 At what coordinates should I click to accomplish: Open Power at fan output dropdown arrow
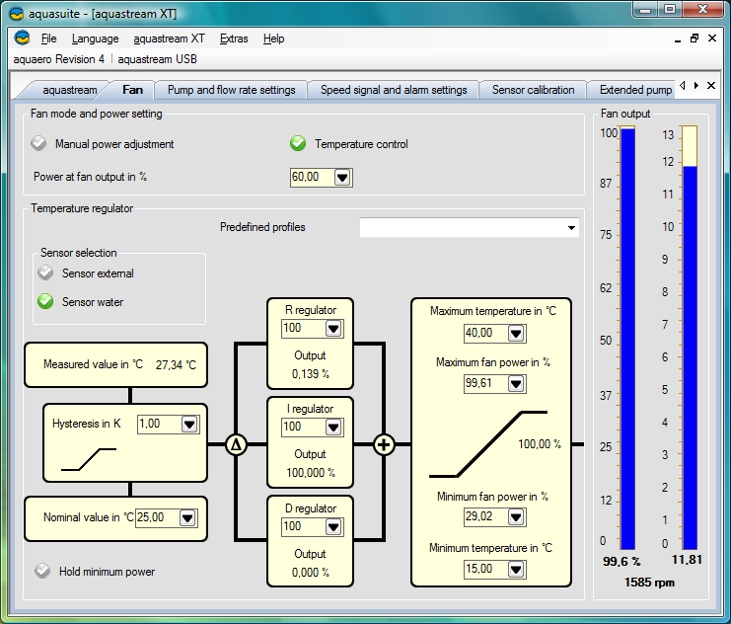coord(342,178)
